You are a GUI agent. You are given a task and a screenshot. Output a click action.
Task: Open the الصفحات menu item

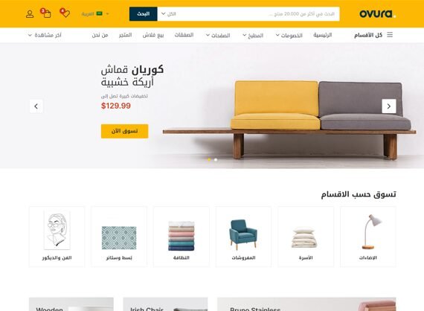pos(218,35)
